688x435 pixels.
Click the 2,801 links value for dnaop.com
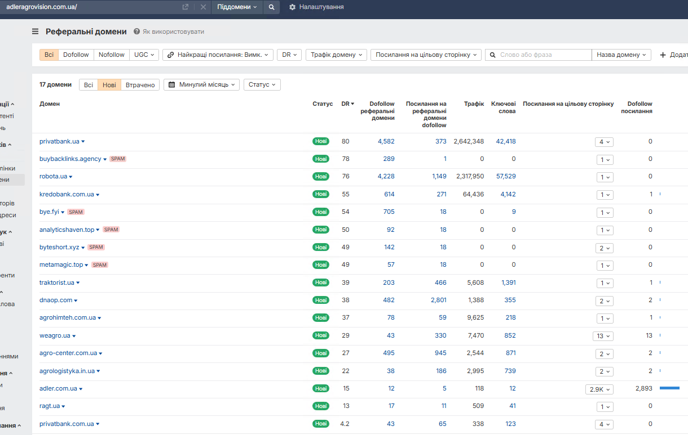coord(439,300)
